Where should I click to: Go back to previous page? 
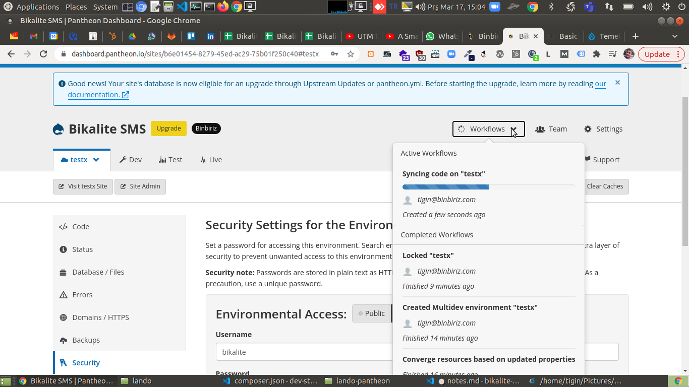pos(11,54)
